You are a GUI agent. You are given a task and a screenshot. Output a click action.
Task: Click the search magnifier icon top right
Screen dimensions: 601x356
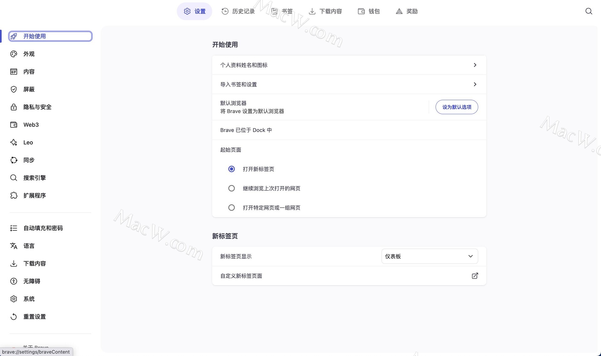(x=588, y=11)
